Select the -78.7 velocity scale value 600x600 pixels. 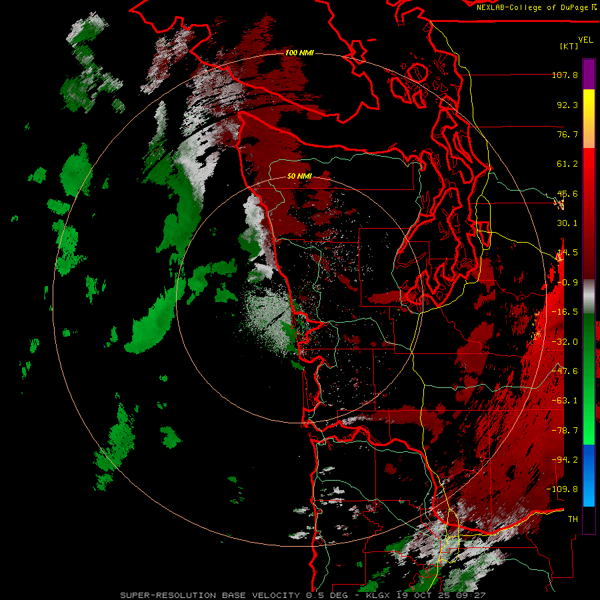point(565,431)
